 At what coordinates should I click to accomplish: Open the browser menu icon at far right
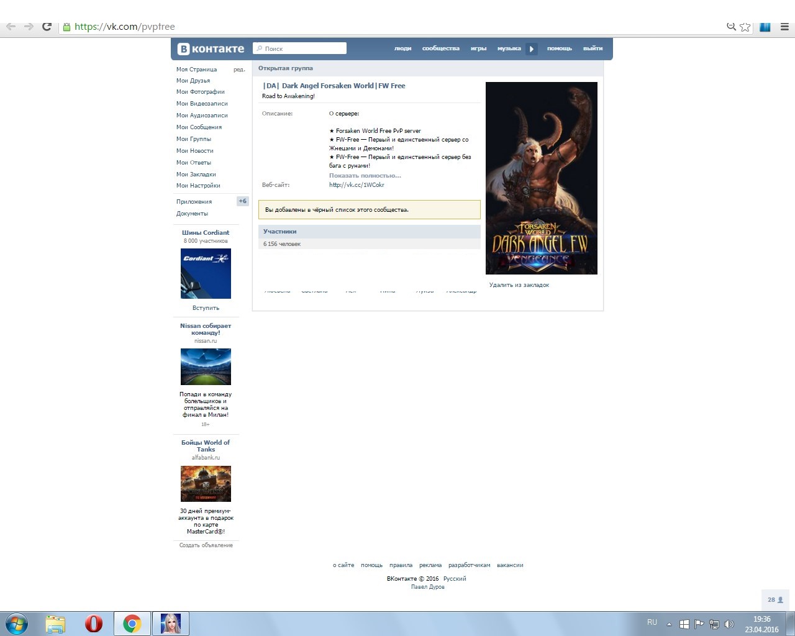pyautogui.click(x=786, y=27)
